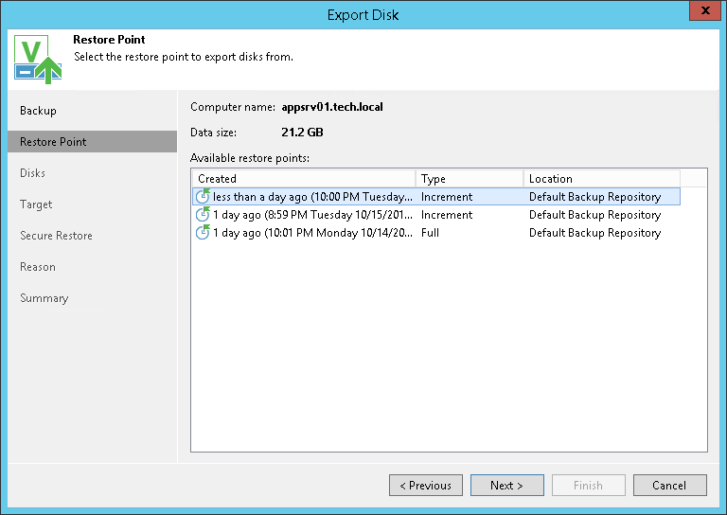The height and width of the screenshot is (515, 727).
Task: Click computer name appsrv01.tech.local
Action: (x=332, y=107)
